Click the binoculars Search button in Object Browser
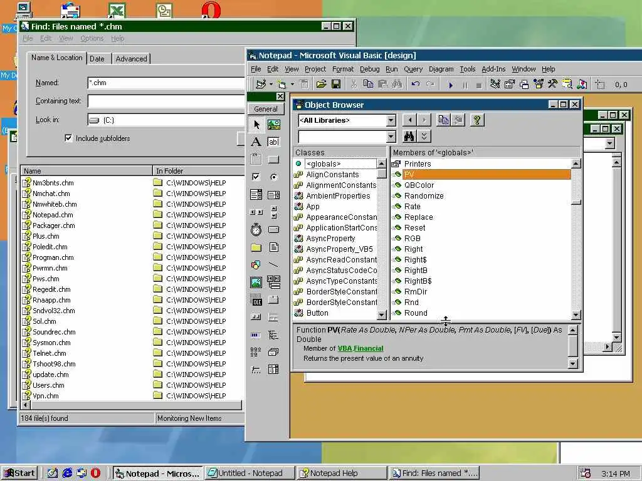642x481 pixels. (409, 136)
